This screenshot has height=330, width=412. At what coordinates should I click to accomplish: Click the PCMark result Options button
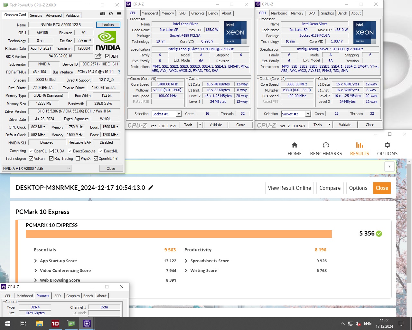[358, 188]
